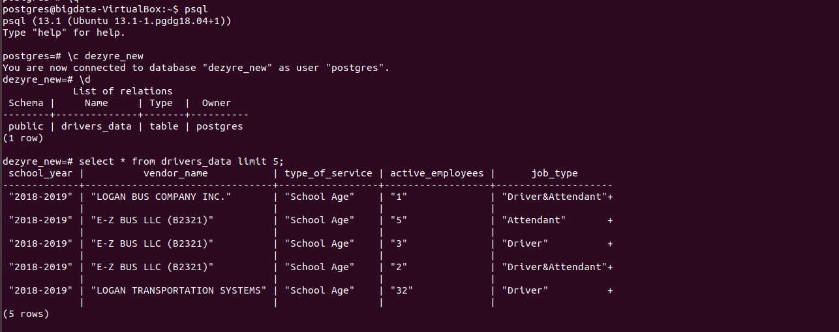Click the active_employees column header

(x=437, y=173)
